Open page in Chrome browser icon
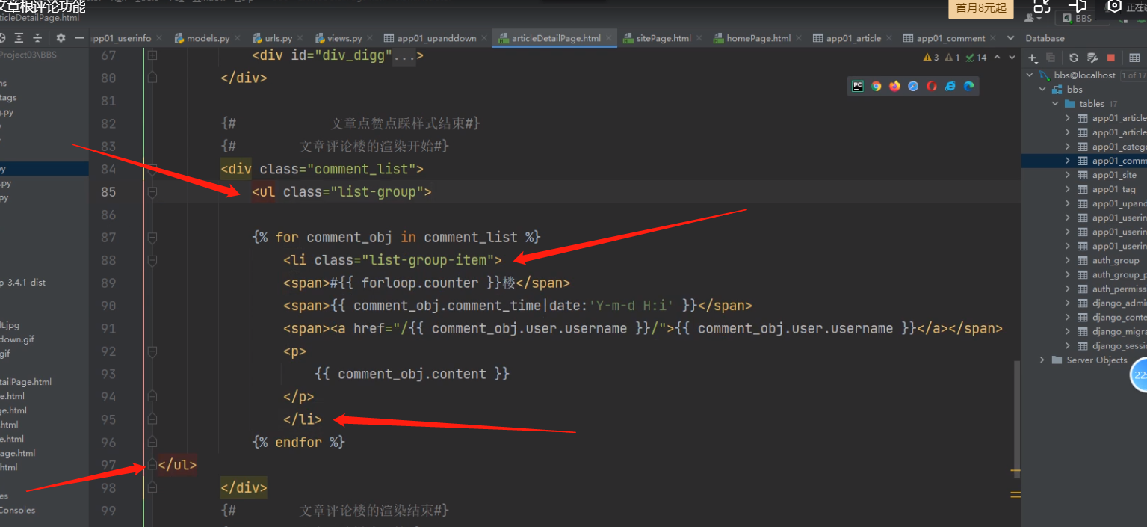 877,86
